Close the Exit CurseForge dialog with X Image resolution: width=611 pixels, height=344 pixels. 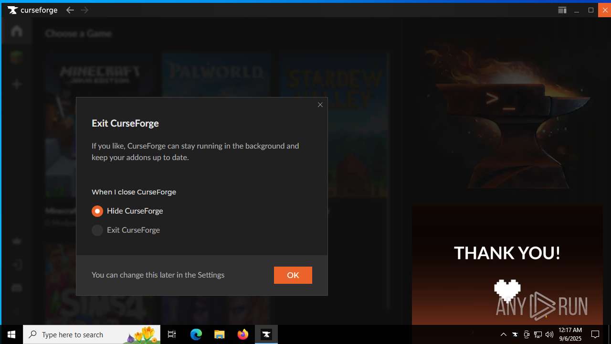coord(320,105)
